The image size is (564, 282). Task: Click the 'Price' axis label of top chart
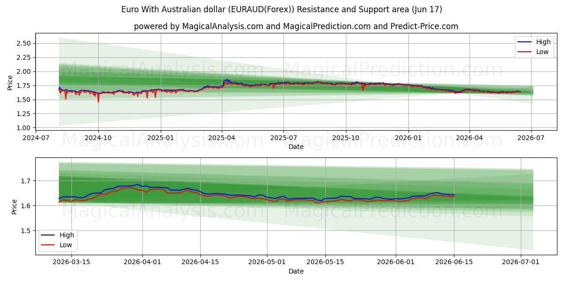click(10, 82)
